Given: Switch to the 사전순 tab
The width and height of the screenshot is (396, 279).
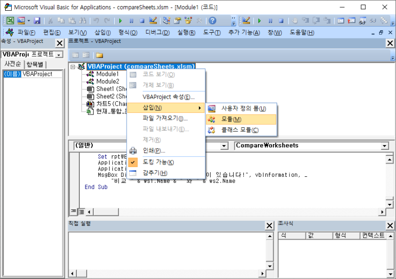Looking at the screenshot, I should [13, 64].
